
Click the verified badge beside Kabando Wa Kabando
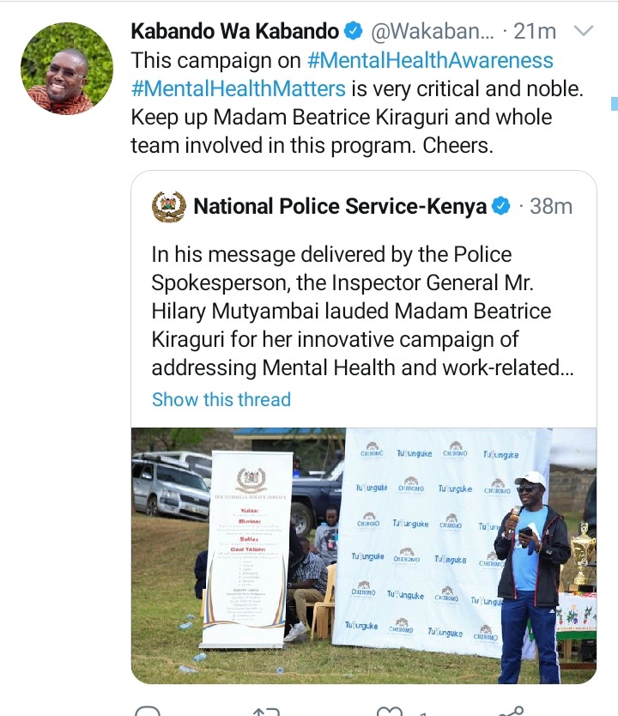[353, 31]
